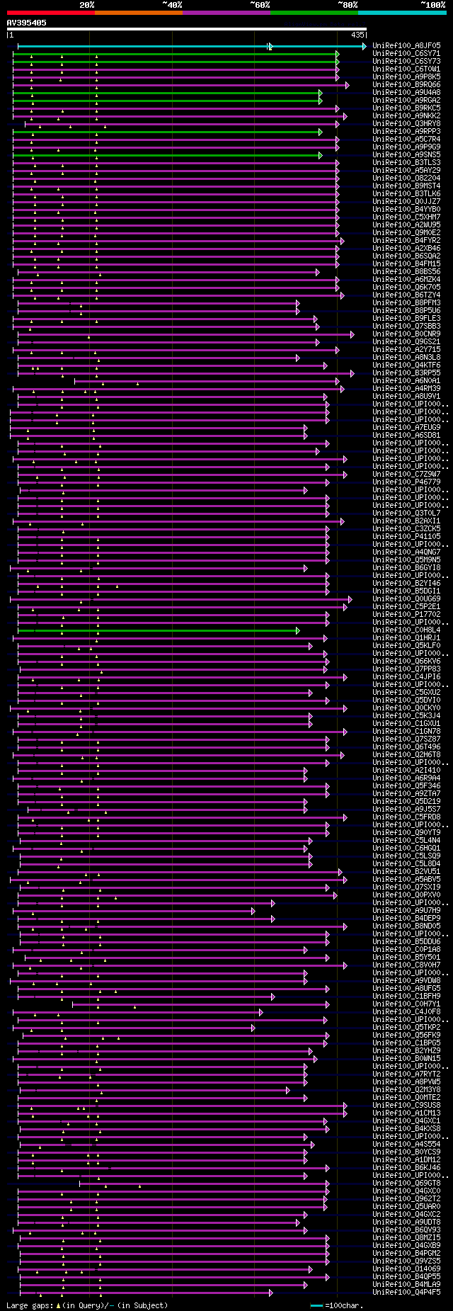Open the UniRef100_A8JF05 hit link
453x1311 pixels.
[406, 45]
